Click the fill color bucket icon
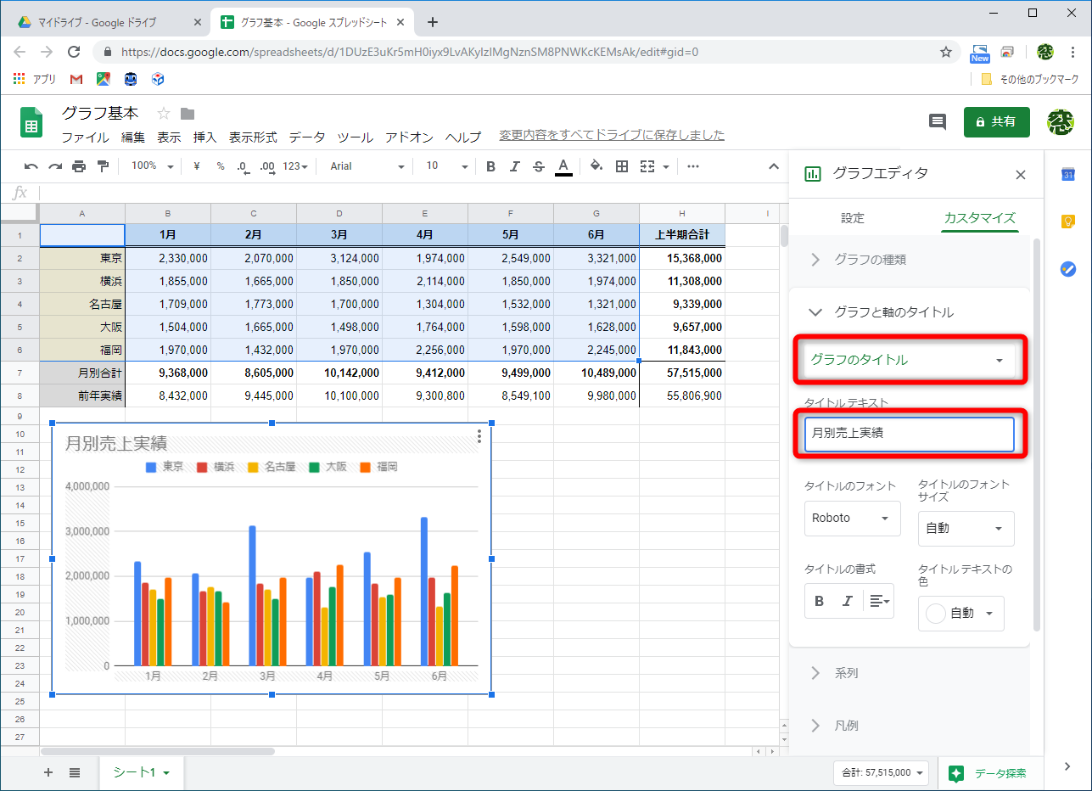This screenshot has width=1092, height=791. (x=596, y=166)
